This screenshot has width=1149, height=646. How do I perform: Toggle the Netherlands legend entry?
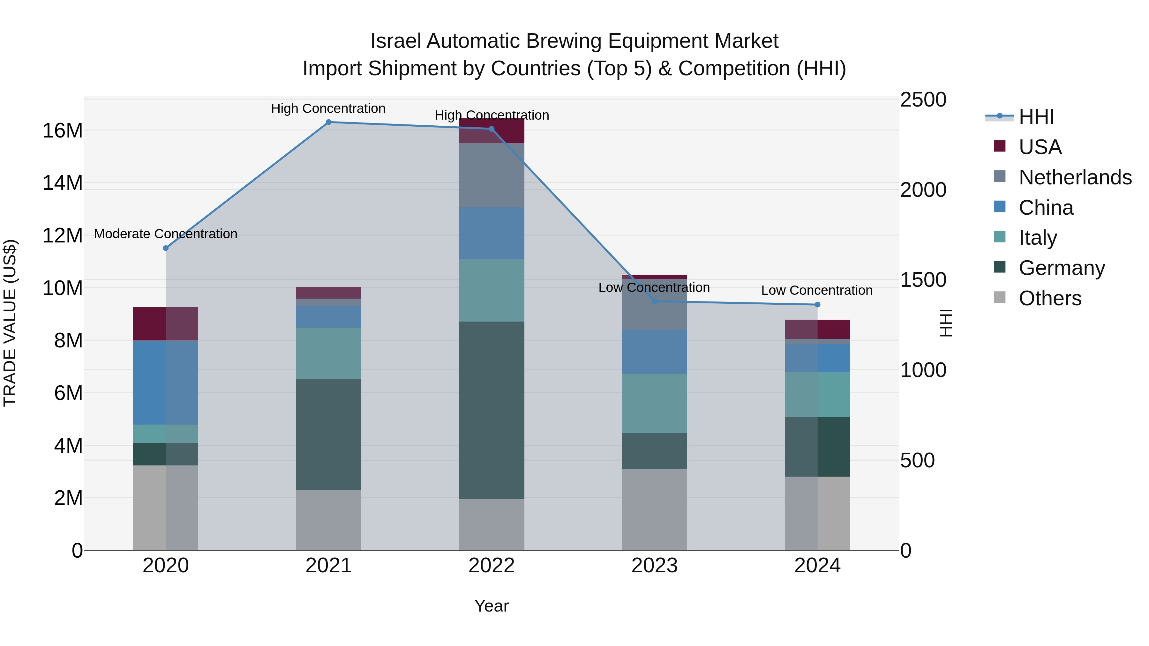click(x=1063, y=177)
